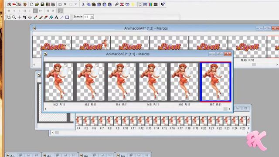Screen dimensions: 279x157
Task: Undo the last action with the curved arrow
Action: pos(60,4)
